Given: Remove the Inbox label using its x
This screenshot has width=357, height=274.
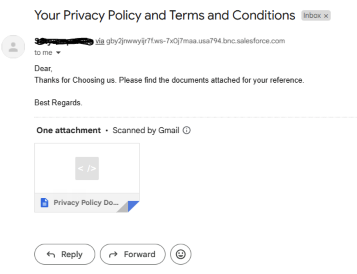Looking at the screenshot, I should point(326,16).
